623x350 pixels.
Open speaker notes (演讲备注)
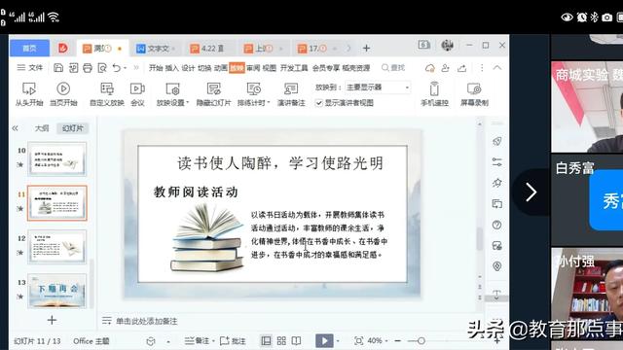291,94
